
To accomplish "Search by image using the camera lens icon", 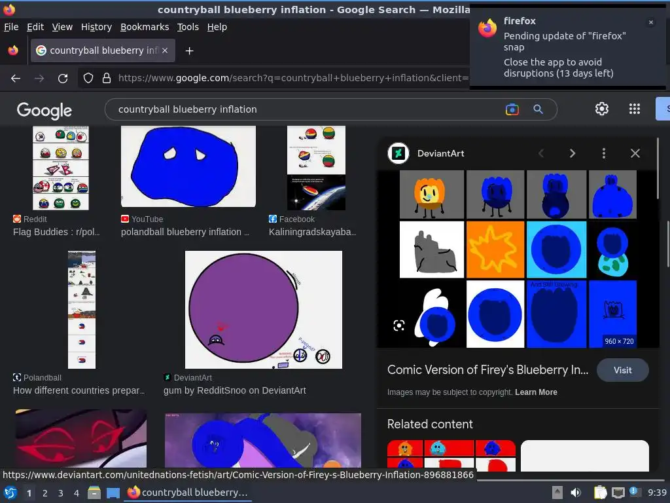I will tap(512, 109).
